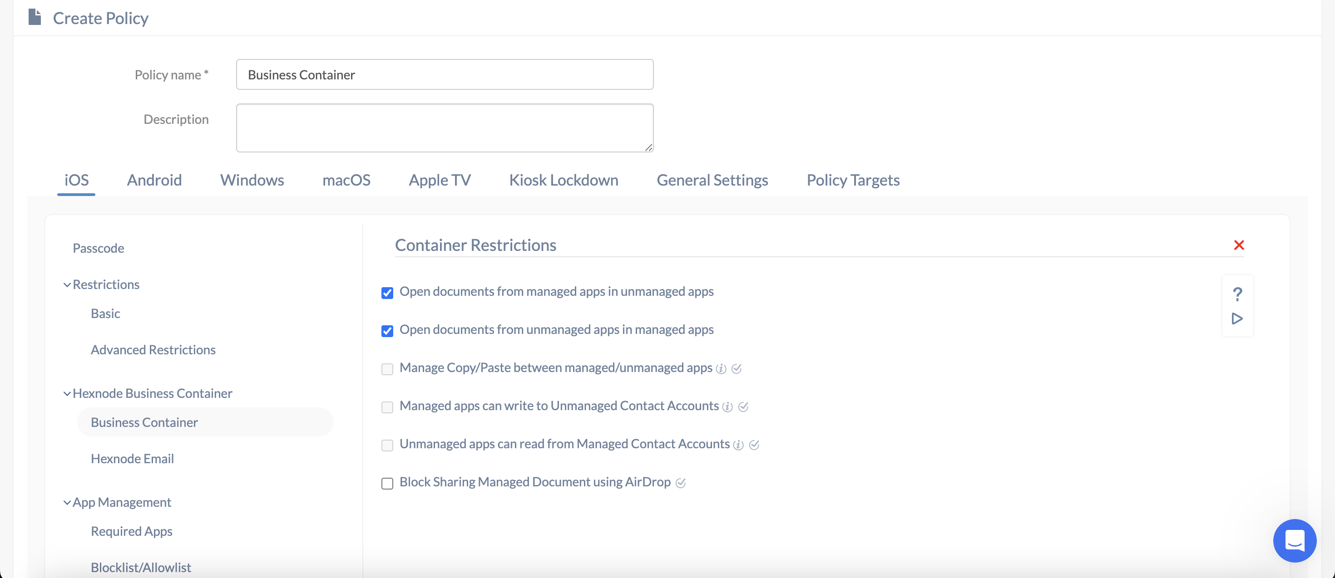The image size is (1335, 578).
Task: Click check badge beside write to Unmanaged Contact
Action: point(743,407)
